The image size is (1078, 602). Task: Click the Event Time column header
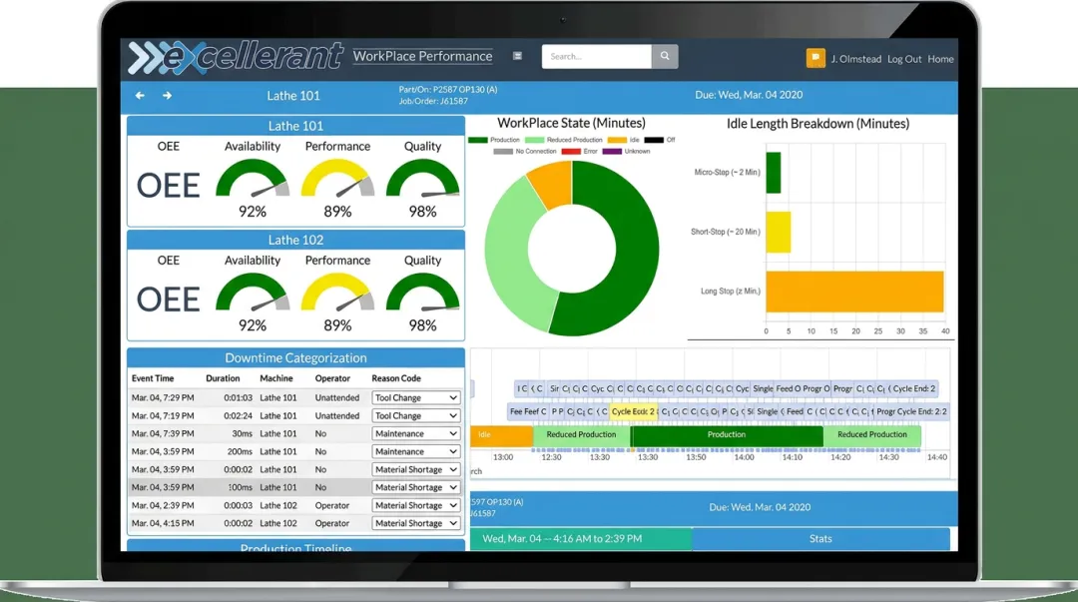pyautogui.click(x=153, y=378)
